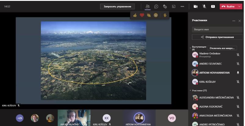Send the applause reaction
Image resolution: width=245 pixels, height=126 pixels.
tap(149, 15)
